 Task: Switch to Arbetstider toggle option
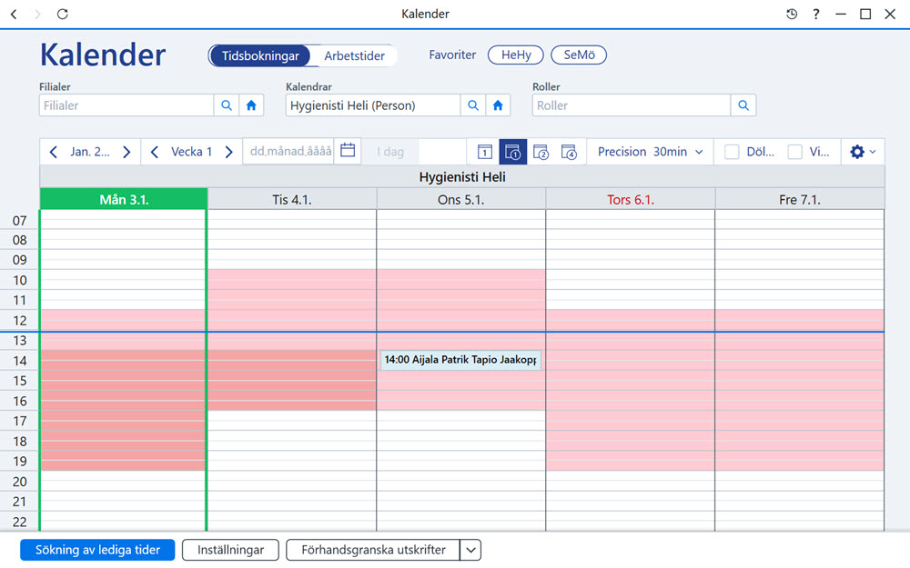pyautogui.click(x=354, y=55)
